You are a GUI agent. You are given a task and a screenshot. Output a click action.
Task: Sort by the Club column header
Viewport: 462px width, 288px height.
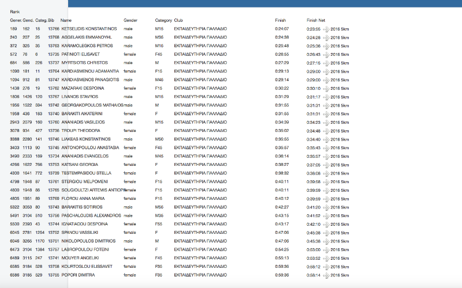pyautogui.click(x=178, y=20)
